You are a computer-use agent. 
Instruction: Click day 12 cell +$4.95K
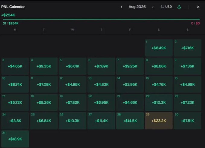pyautogui.click(x=72, y=84)
